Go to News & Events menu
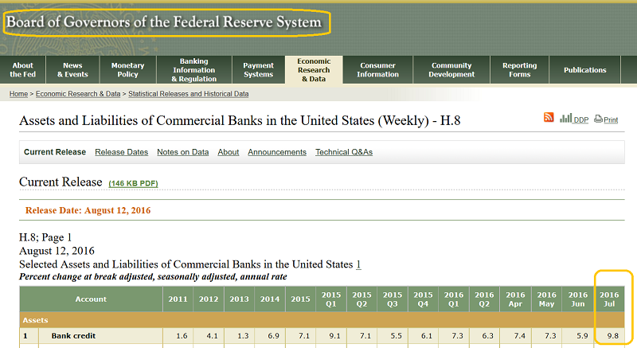Viewport: 637px width, 348px height. coord(72,70)
